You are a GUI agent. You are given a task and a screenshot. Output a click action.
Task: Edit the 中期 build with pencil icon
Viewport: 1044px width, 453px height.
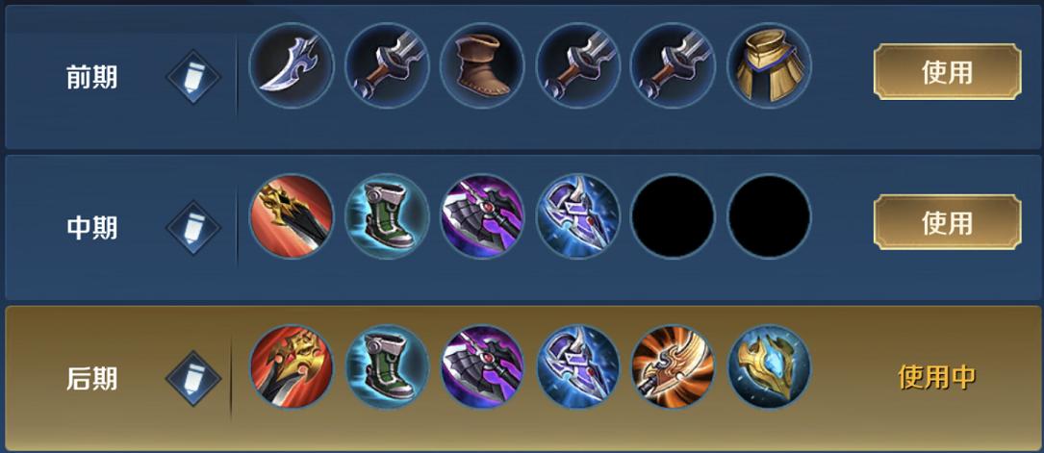pyautogui.click(x=193, y=228)
